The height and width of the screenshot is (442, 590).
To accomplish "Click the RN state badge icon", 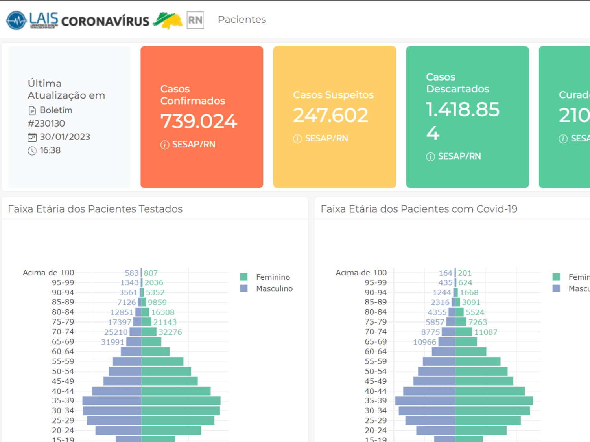I will pyautogui.click(x=195, y=20).
